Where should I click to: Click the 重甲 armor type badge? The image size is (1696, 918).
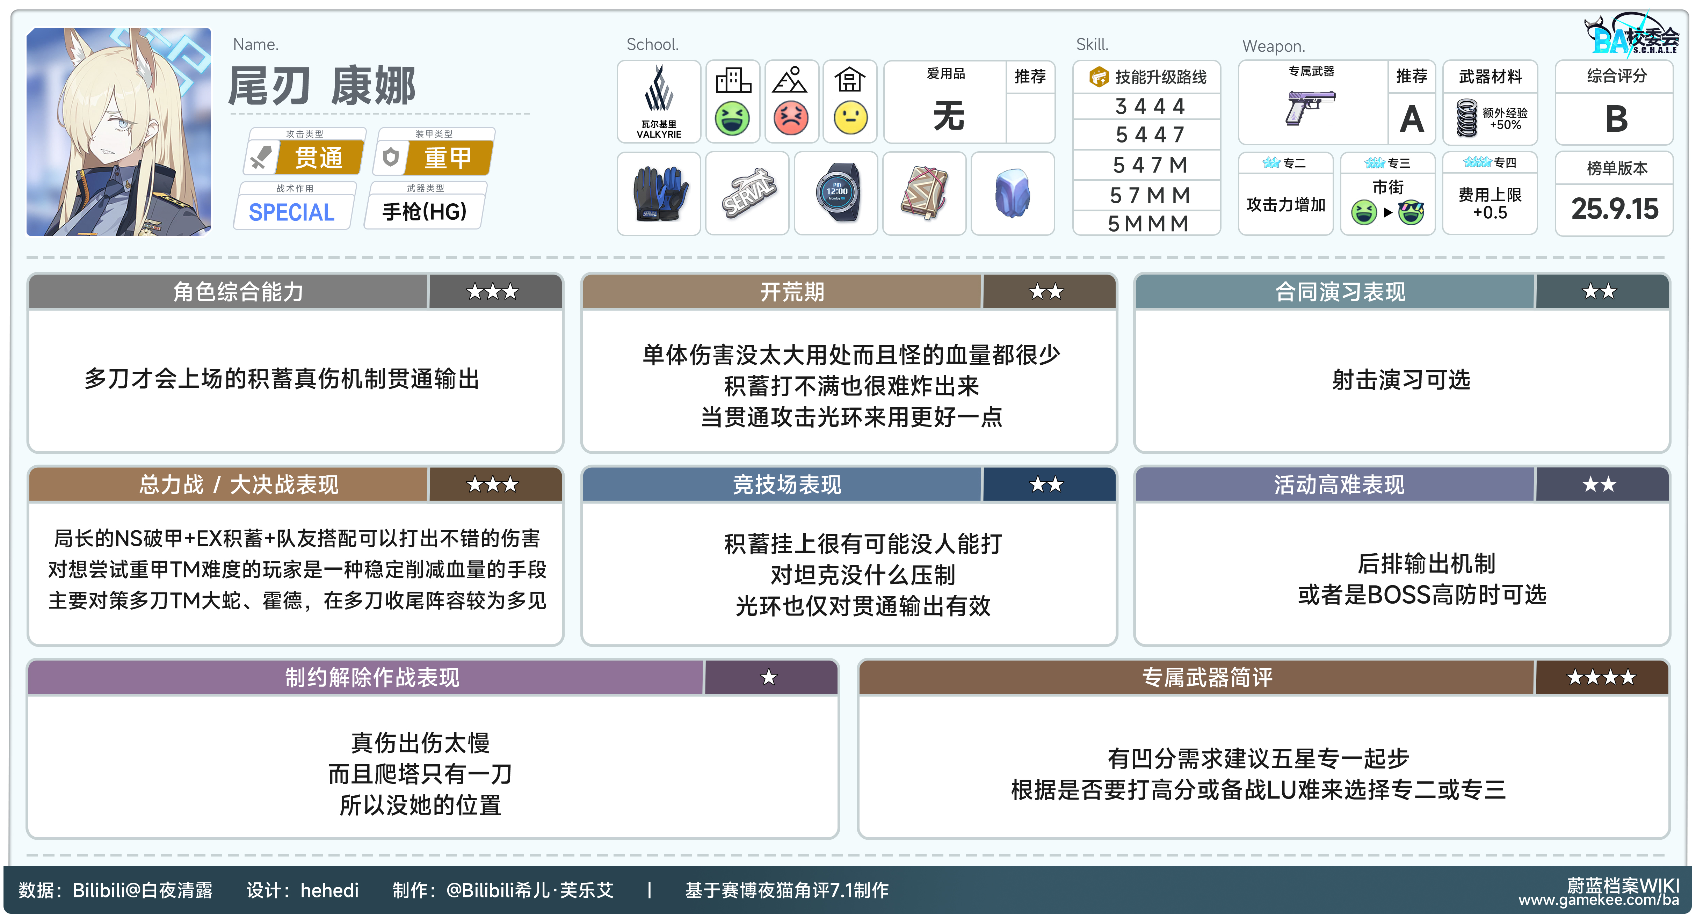click(x=448, y=158)
